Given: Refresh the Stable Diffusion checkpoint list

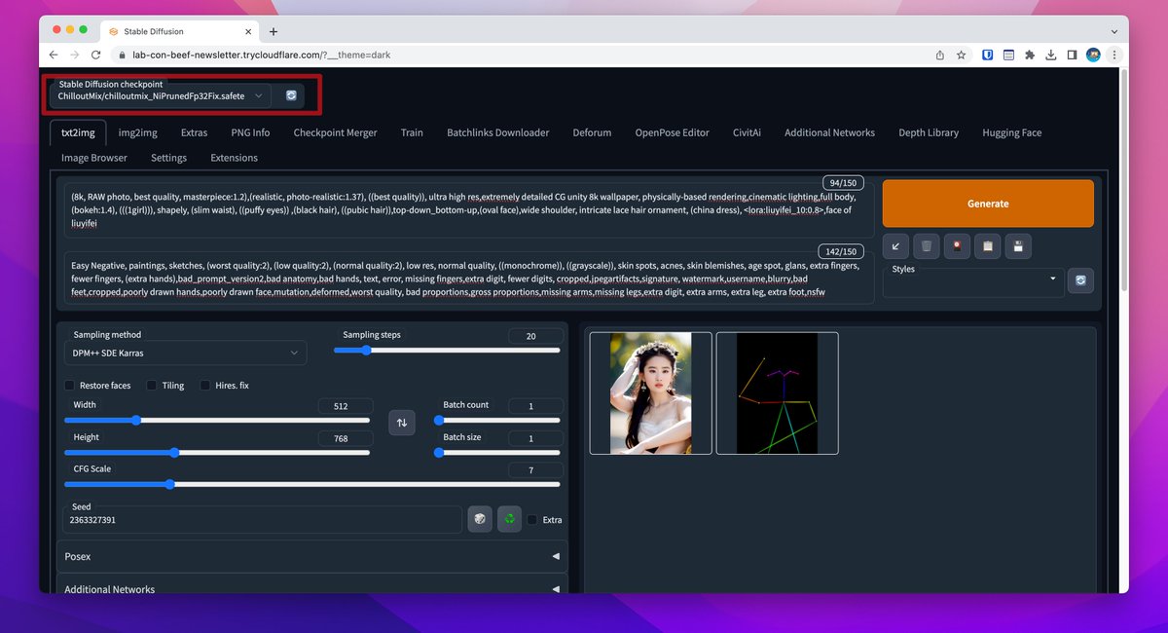Looking at the screenshot, I should (x=290, y=95).
